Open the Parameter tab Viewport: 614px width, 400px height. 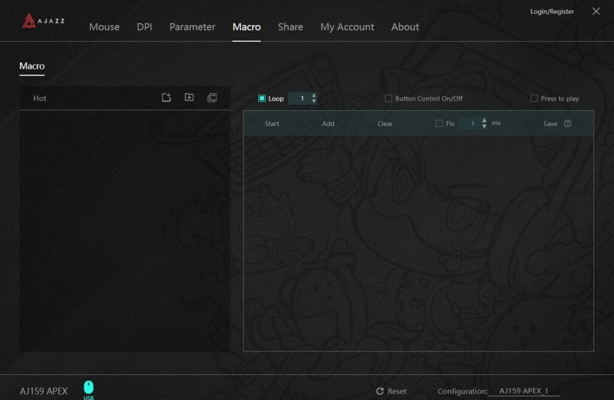[192, 27]
